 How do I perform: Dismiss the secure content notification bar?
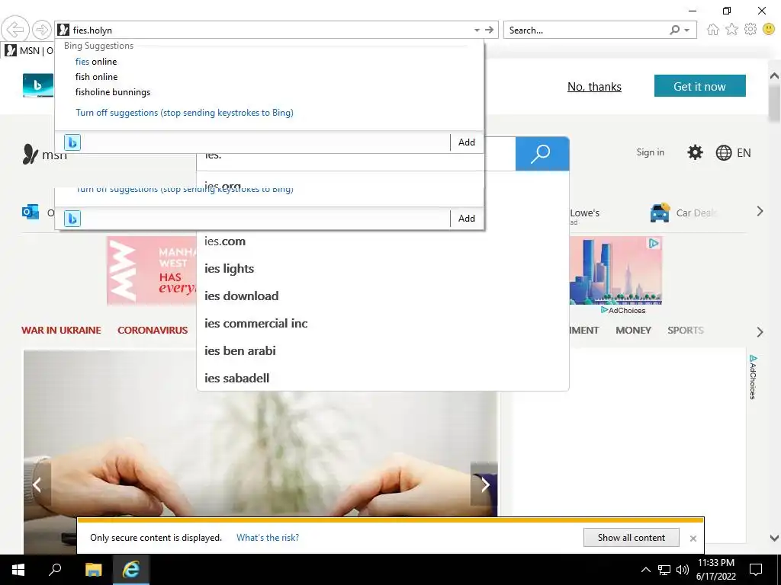(x=693, y=539)
